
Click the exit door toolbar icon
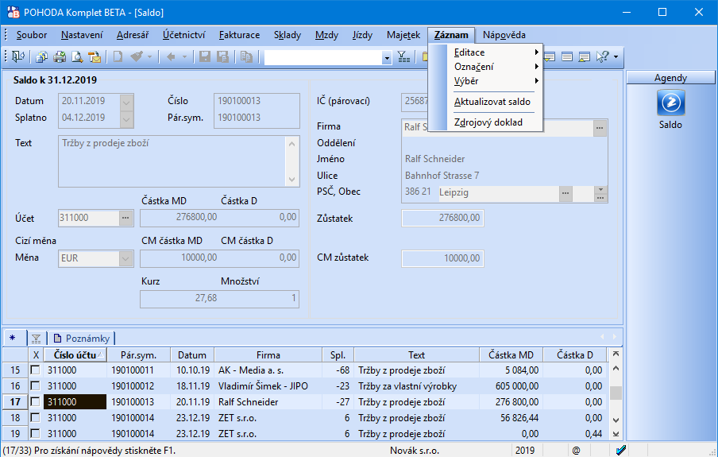18,57
